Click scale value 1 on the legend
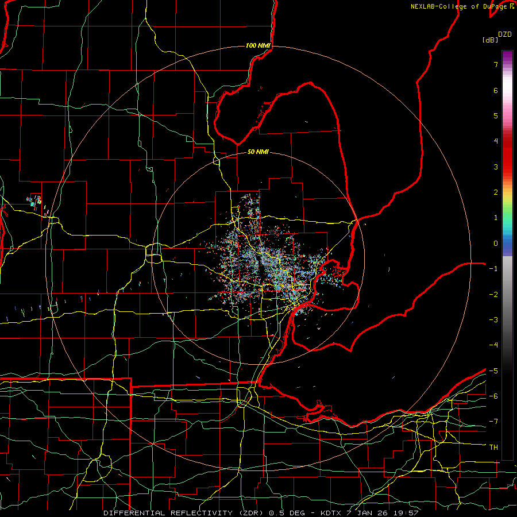Screen dimensions: 517x517 pyautogui.click(x=496, y=218)
